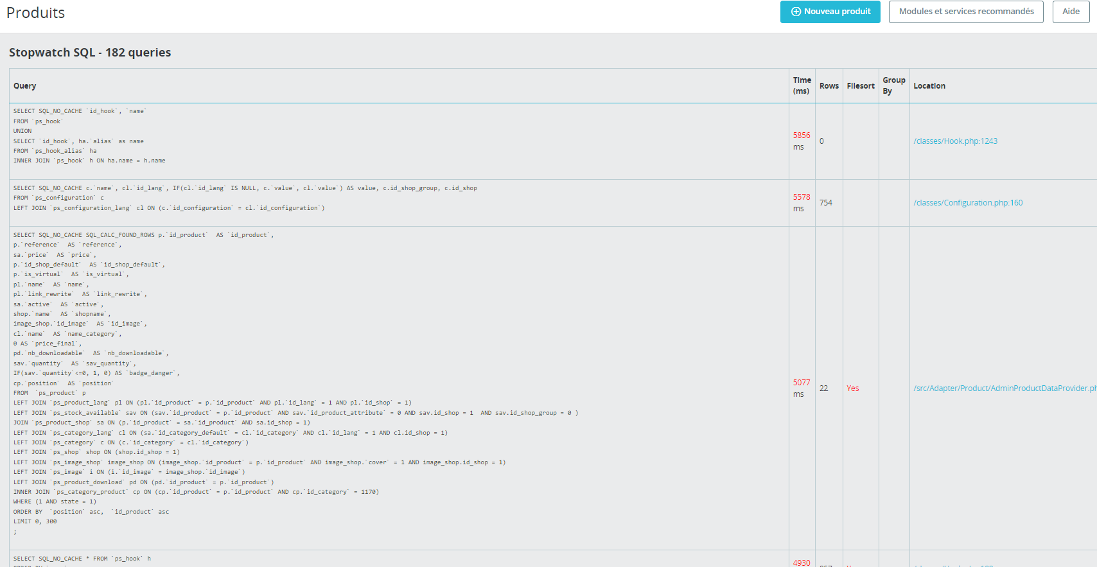Click the Produits page title
This screenshot has height=567, width=1097.
click(x=35, y=13)
